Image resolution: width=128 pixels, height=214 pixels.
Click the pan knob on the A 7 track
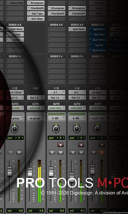(56, 129)
